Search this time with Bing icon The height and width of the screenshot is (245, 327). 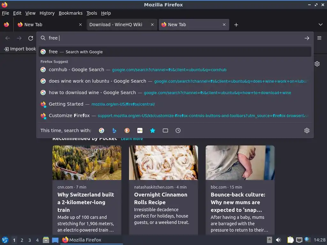114,130
